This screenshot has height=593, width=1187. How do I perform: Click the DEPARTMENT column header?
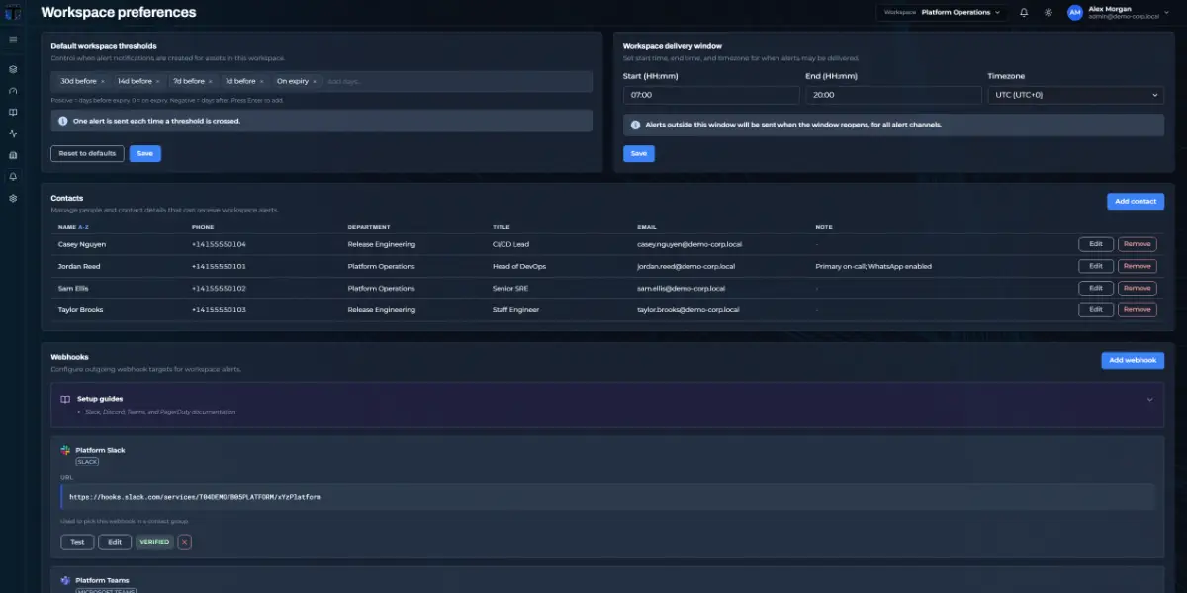point(369,227)
